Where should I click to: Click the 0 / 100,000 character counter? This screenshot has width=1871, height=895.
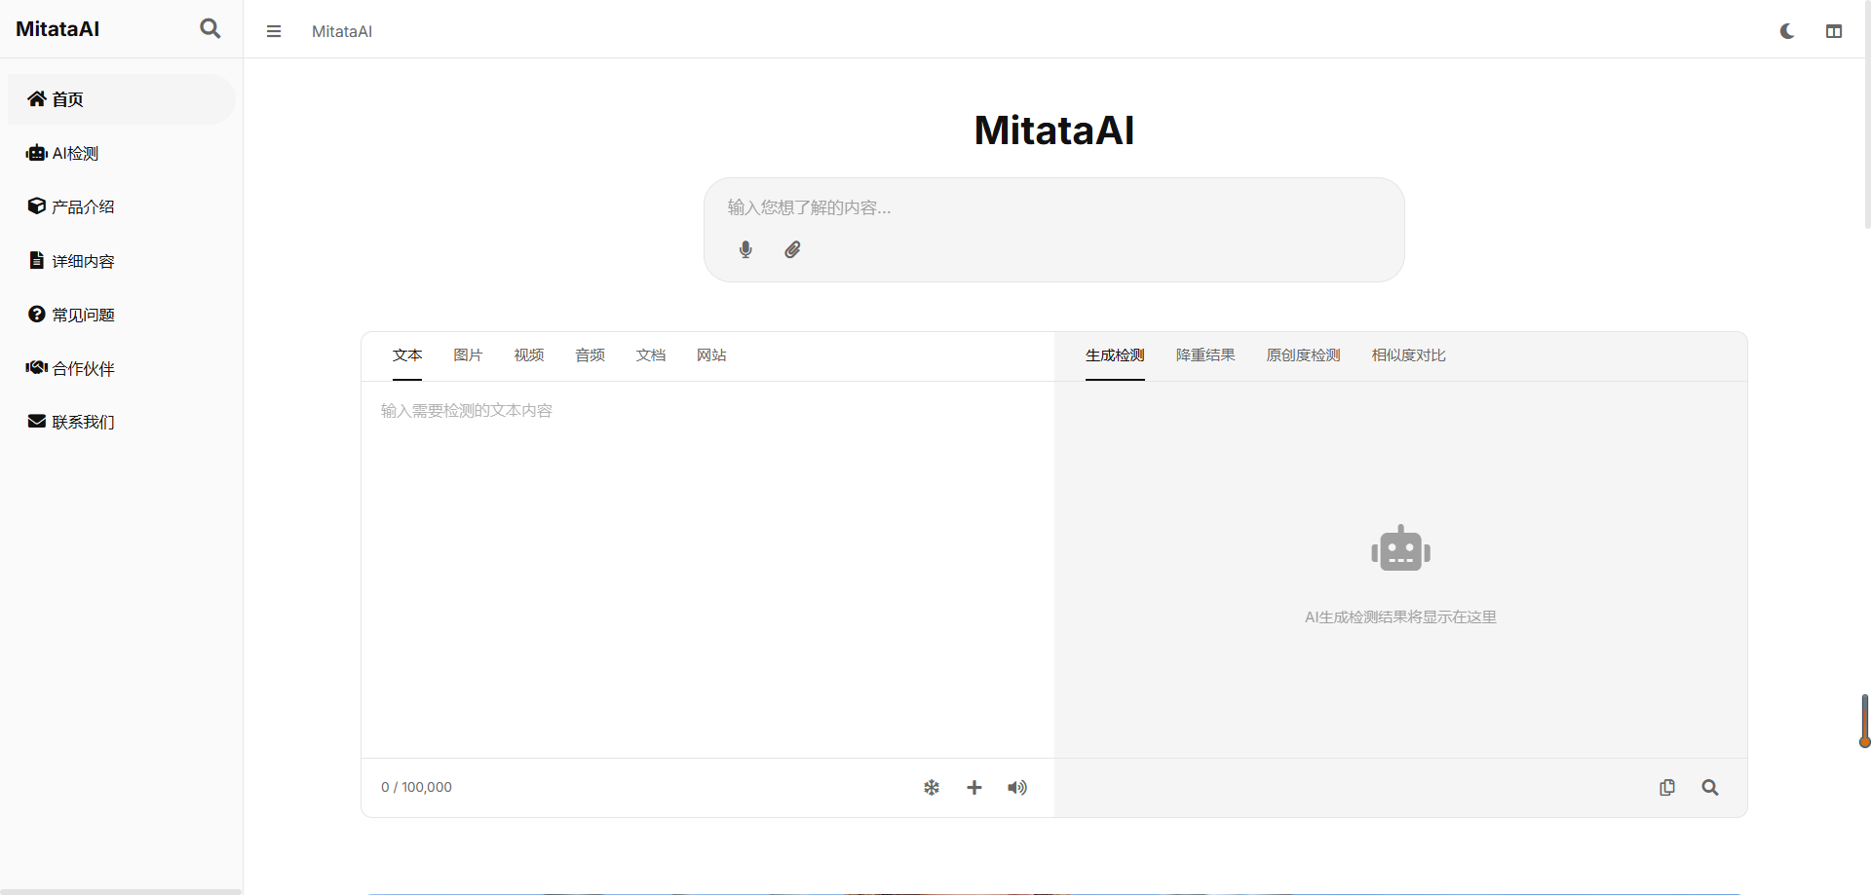pyautogui.click(x=416, y=787)
